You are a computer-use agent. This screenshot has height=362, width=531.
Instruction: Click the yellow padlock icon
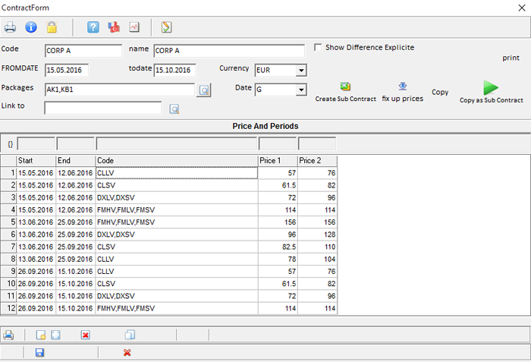[52, 27]
